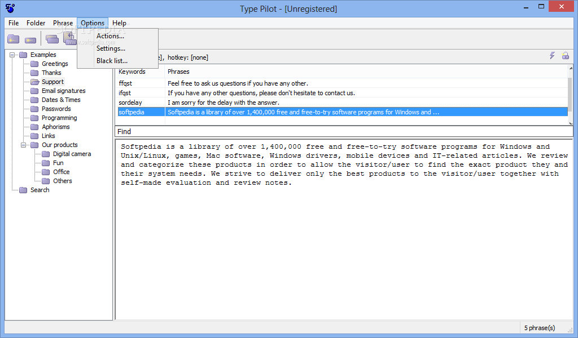Image resolution: width=578 pixels, height=338 pixels.
Task: Close the Type Pilot window
Action: tap(562, 7)
